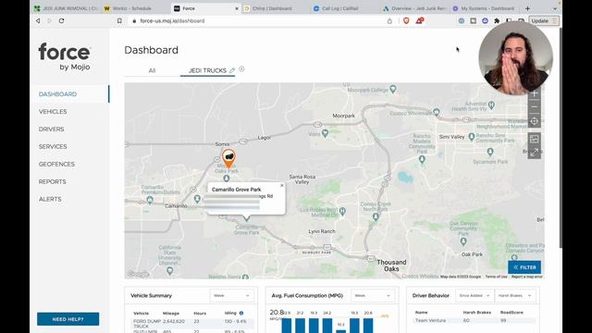
Task: Click the Rancho Simi Community Park pin
Action: [472, 137]
